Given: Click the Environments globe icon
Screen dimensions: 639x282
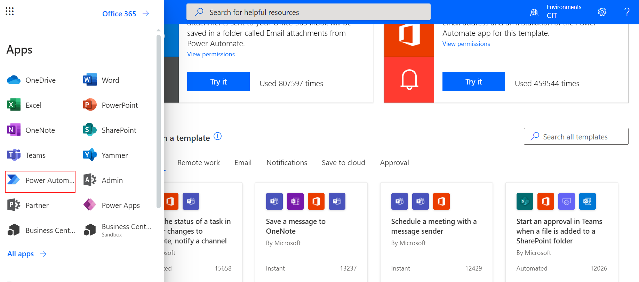Looking at the screenshot, I should point(534,13).
